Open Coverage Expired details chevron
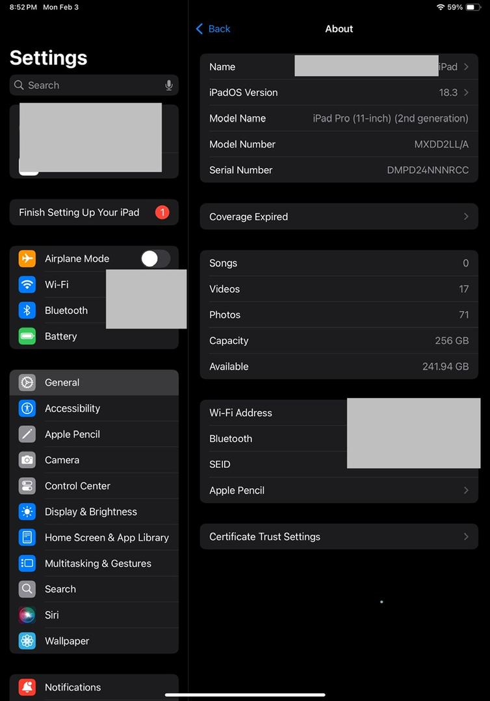 point(466,216)
